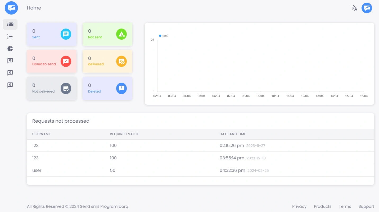
Task: Open the user profile avatar menu
Action: pos(367,8)
